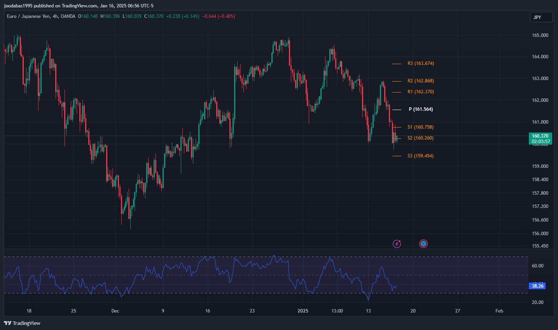
Task: Click the JPY currency button
Action: tap(541, 17)
